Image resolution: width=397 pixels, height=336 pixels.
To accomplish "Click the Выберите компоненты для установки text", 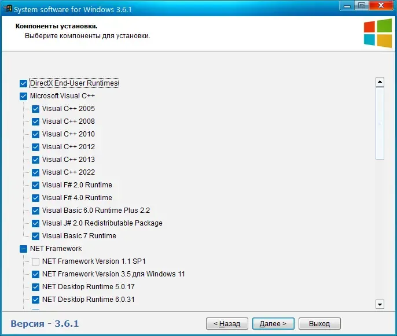I will (x=87, y=36).
